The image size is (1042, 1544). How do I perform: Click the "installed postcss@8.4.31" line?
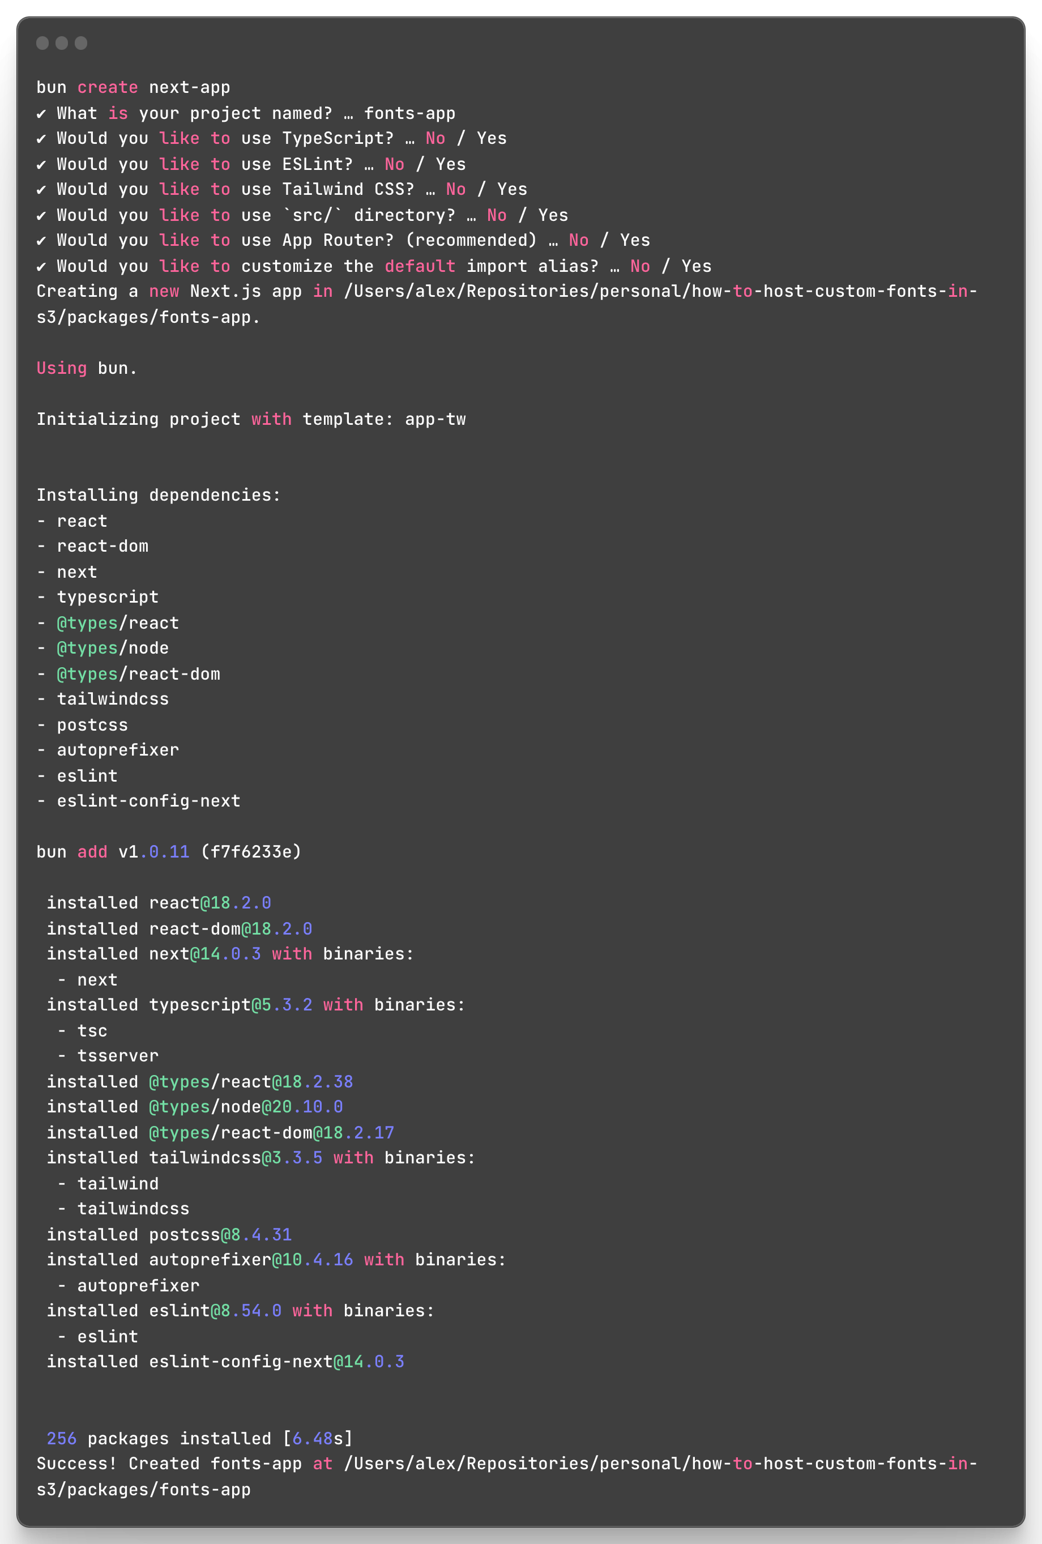coord(169,1234)
